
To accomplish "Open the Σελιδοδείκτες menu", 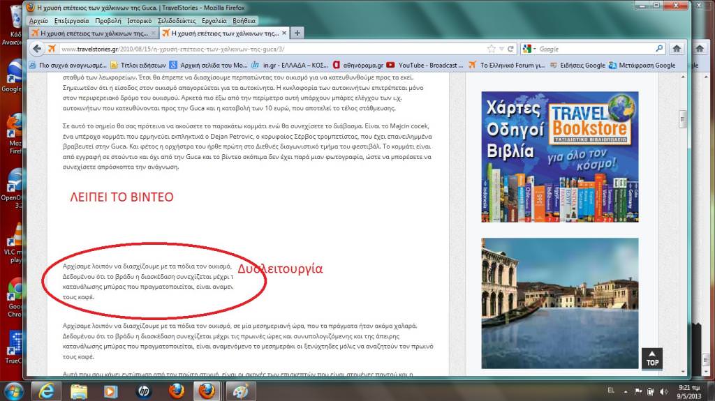I will click(177, 20).
